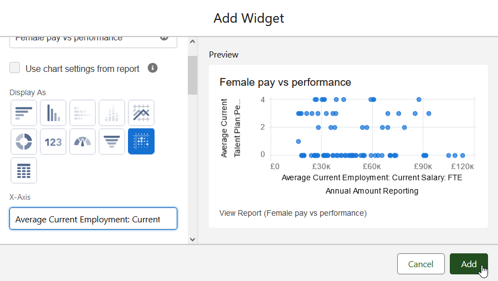Open the X-Axis field combo box
This screenshot has height=281, width=498.
click(93, 218)
